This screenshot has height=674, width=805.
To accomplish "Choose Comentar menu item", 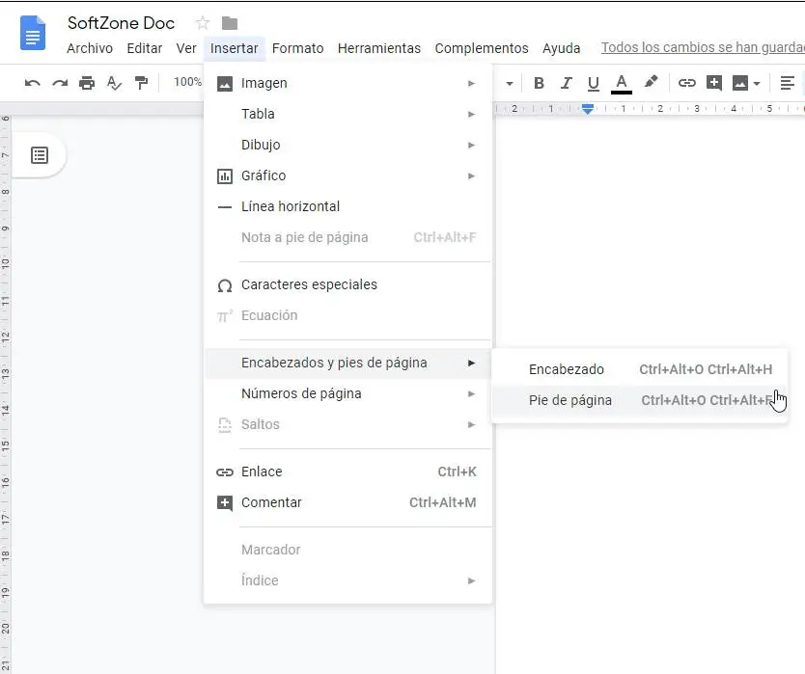I will tap(347, 502).
